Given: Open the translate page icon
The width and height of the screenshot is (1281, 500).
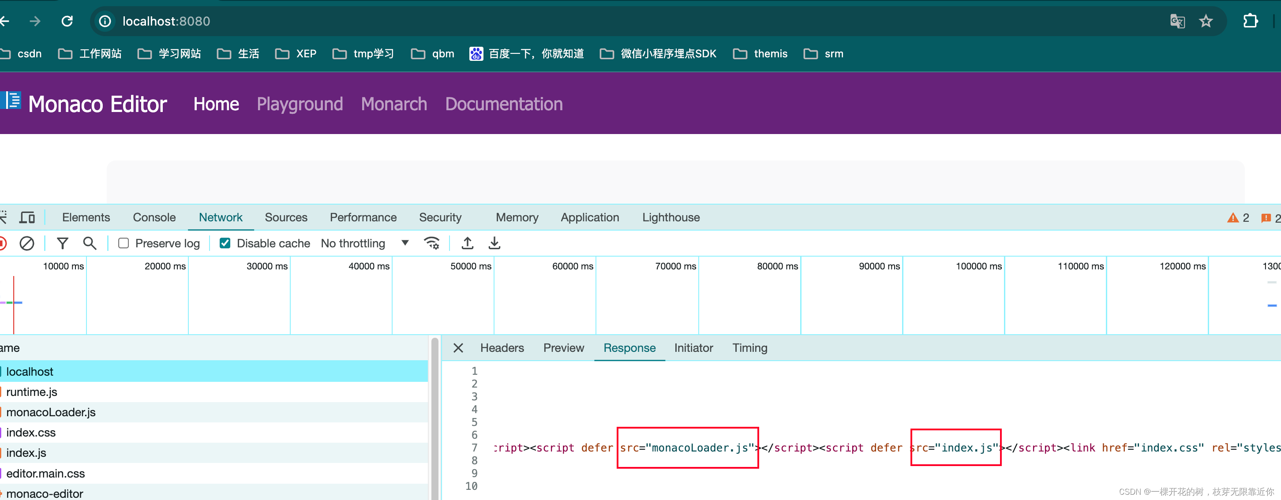Looking at the screenshot, I should pyautogui.click(x=1178, y=21).
